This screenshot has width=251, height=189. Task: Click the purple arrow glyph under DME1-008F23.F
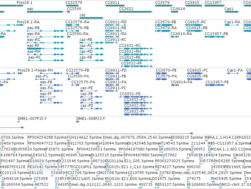pyautogui.click(x=78, y=122)
